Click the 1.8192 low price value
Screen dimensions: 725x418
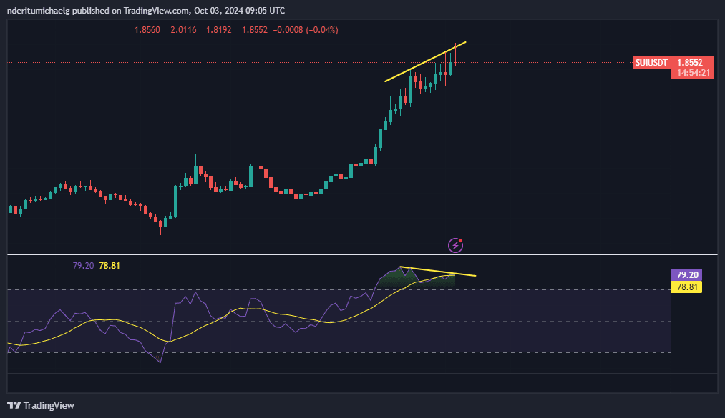pyautogui.click(x=219, y=30)
